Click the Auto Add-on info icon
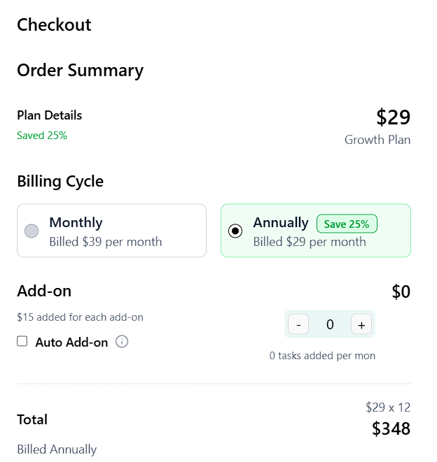This screenshot has height=462, width=437. click(x=122, y=342)
